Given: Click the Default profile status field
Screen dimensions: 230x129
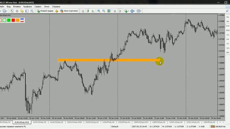Looking at the screenshot, I should pyautogui.click(x=115, y=126).
